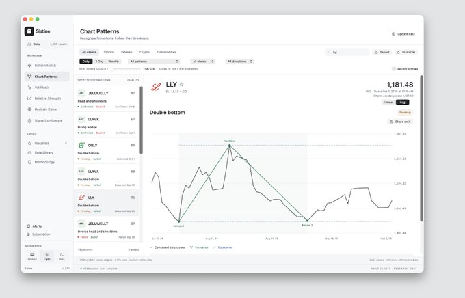Open the Vol Pinch tool
This screenshot has height=298, width=465.
[x=47, y=87]
